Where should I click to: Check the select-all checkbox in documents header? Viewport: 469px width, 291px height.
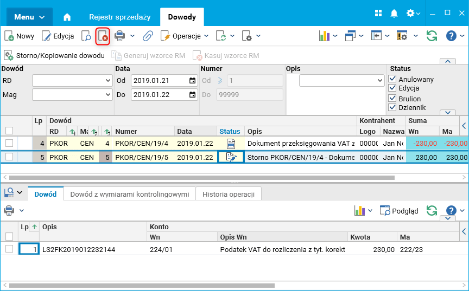pyautogui.click(x=9, y=131)
